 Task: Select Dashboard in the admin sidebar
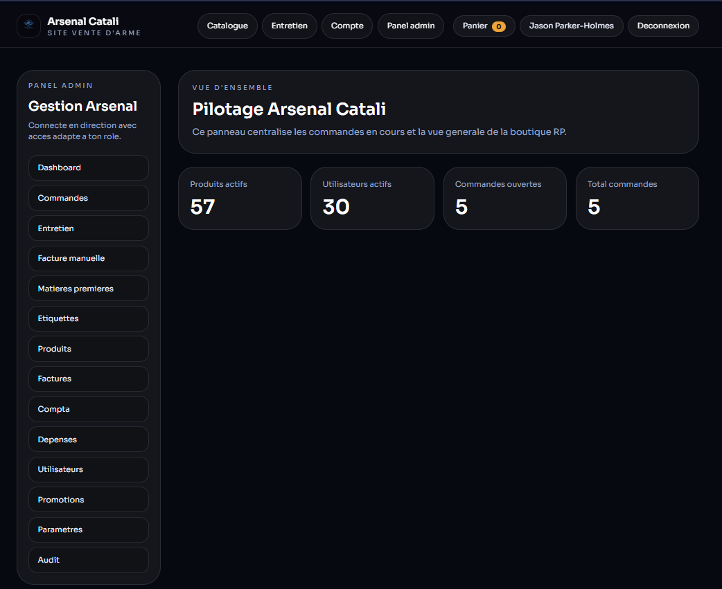(x=89, y=167)
